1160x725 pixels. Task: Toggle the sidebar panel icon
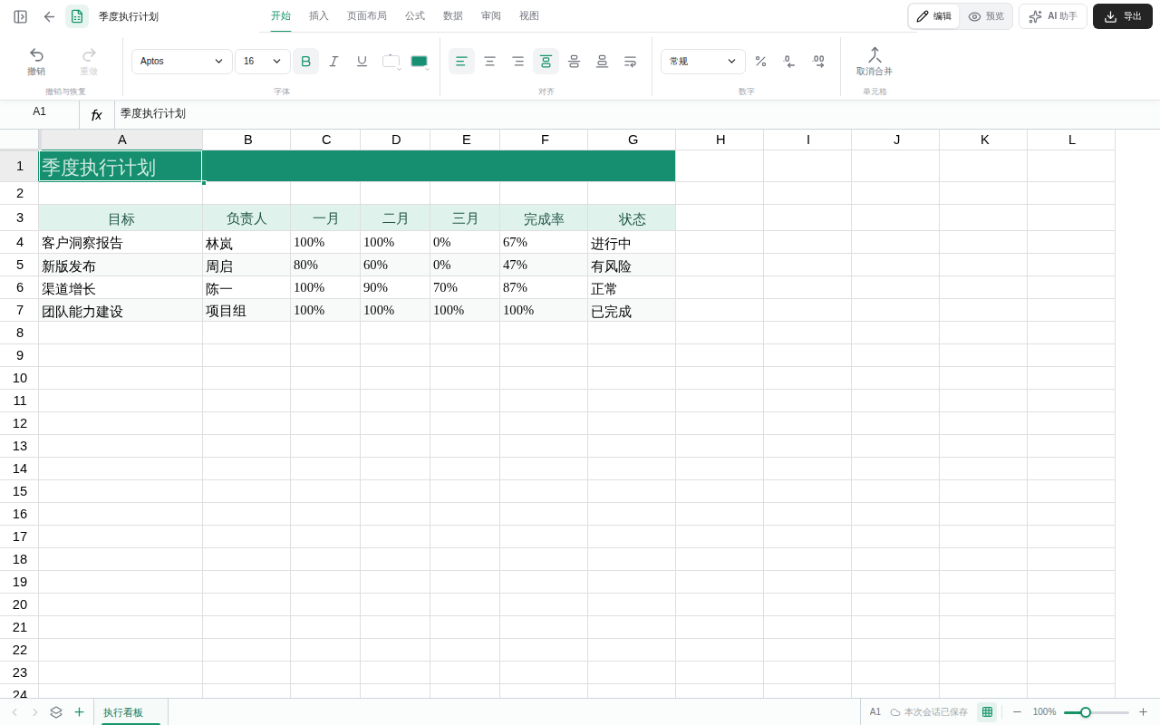pyautogui.click(x=20, y=16)
